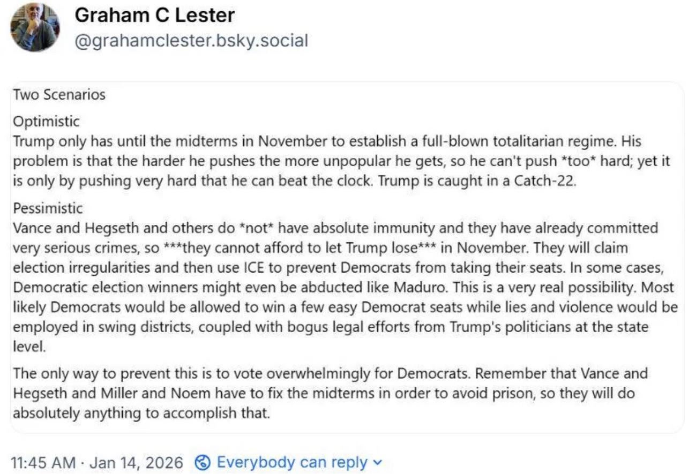688x474 pixels.
Task: Click the "Optimistic" heading text
Action: (x=46, y=121)
